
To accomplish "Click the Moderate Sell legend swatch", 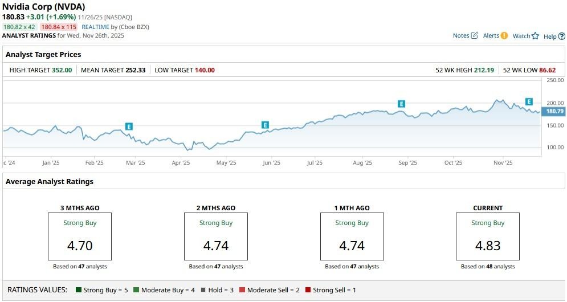I will click(242, 290).
